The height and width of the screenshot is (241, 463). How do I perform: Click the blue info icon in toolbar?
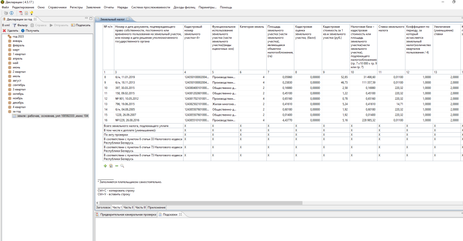tap(10, 13)
